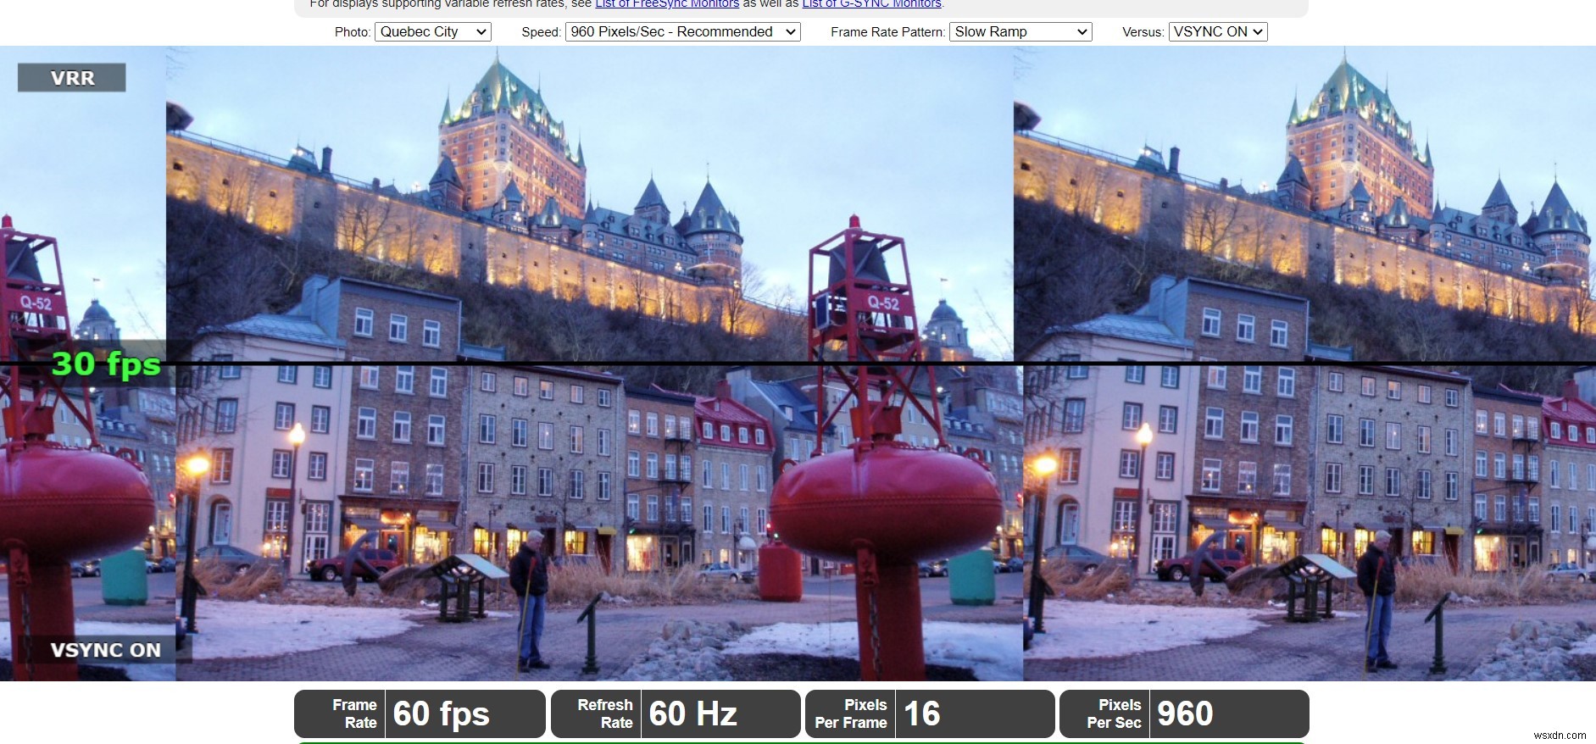Click the VSYNC ON label badge
Screen dimensions: 1596x744
click(105, 650)
